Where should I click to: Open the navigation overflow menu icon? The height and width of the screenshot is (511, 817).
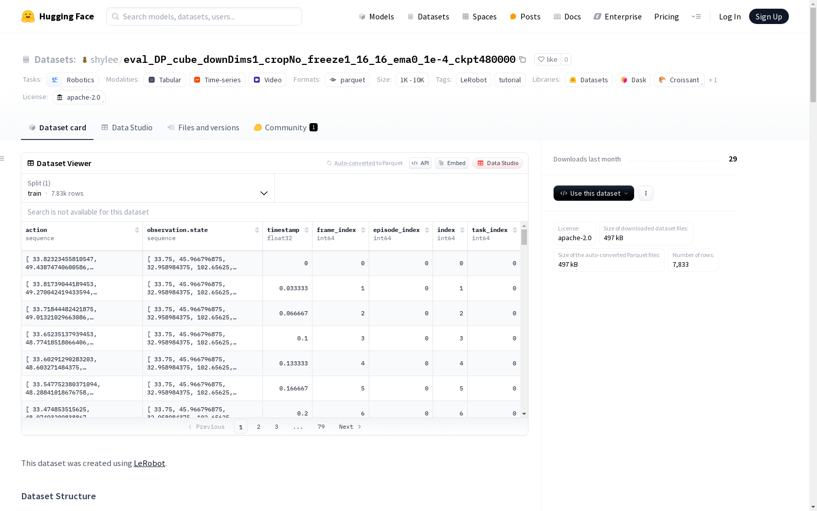click(x=696, y=16)
